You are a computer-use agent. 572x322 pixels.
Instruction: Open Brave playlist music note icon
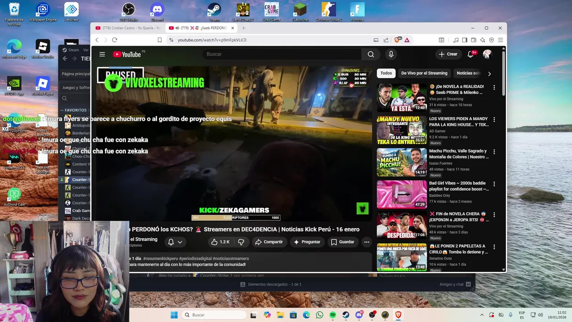pyautogui.click(x=455, y=40)
